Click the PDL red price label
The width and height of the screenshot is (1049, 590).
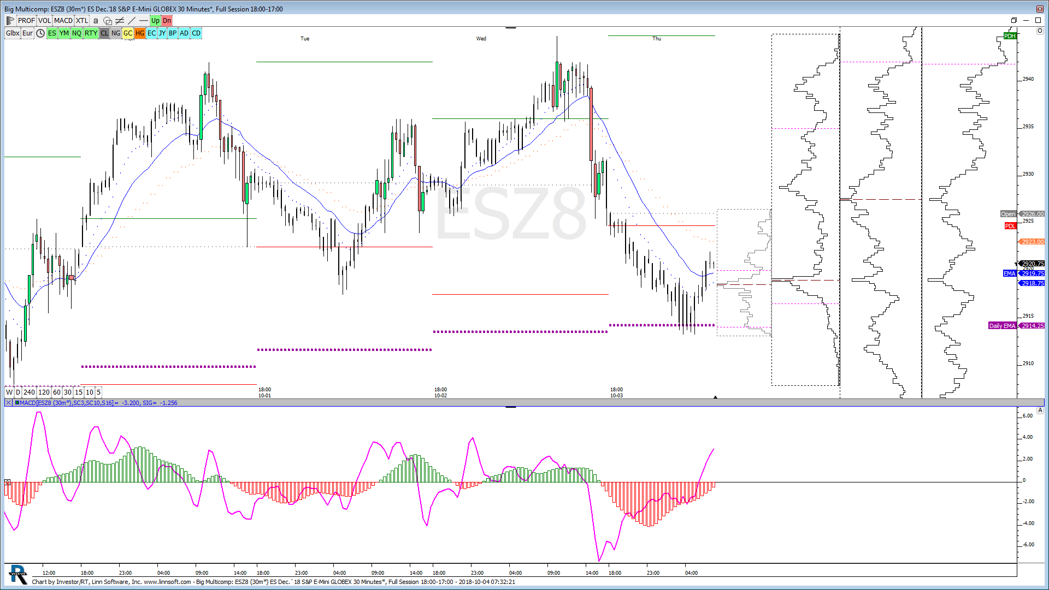(x=1010, y=226)
